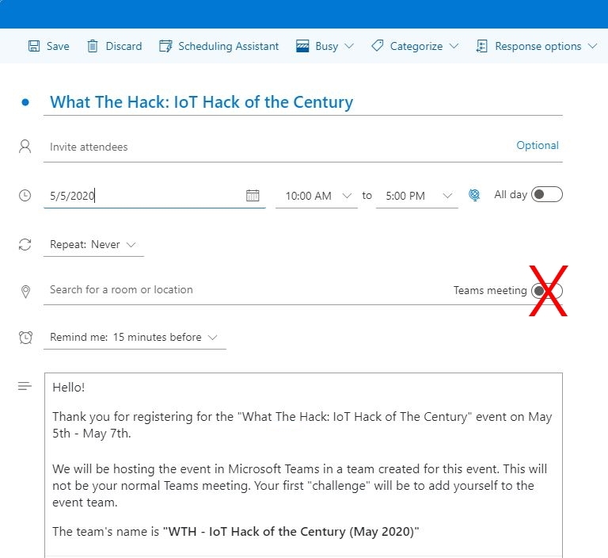Open the Scheduling Assistant

219,46
